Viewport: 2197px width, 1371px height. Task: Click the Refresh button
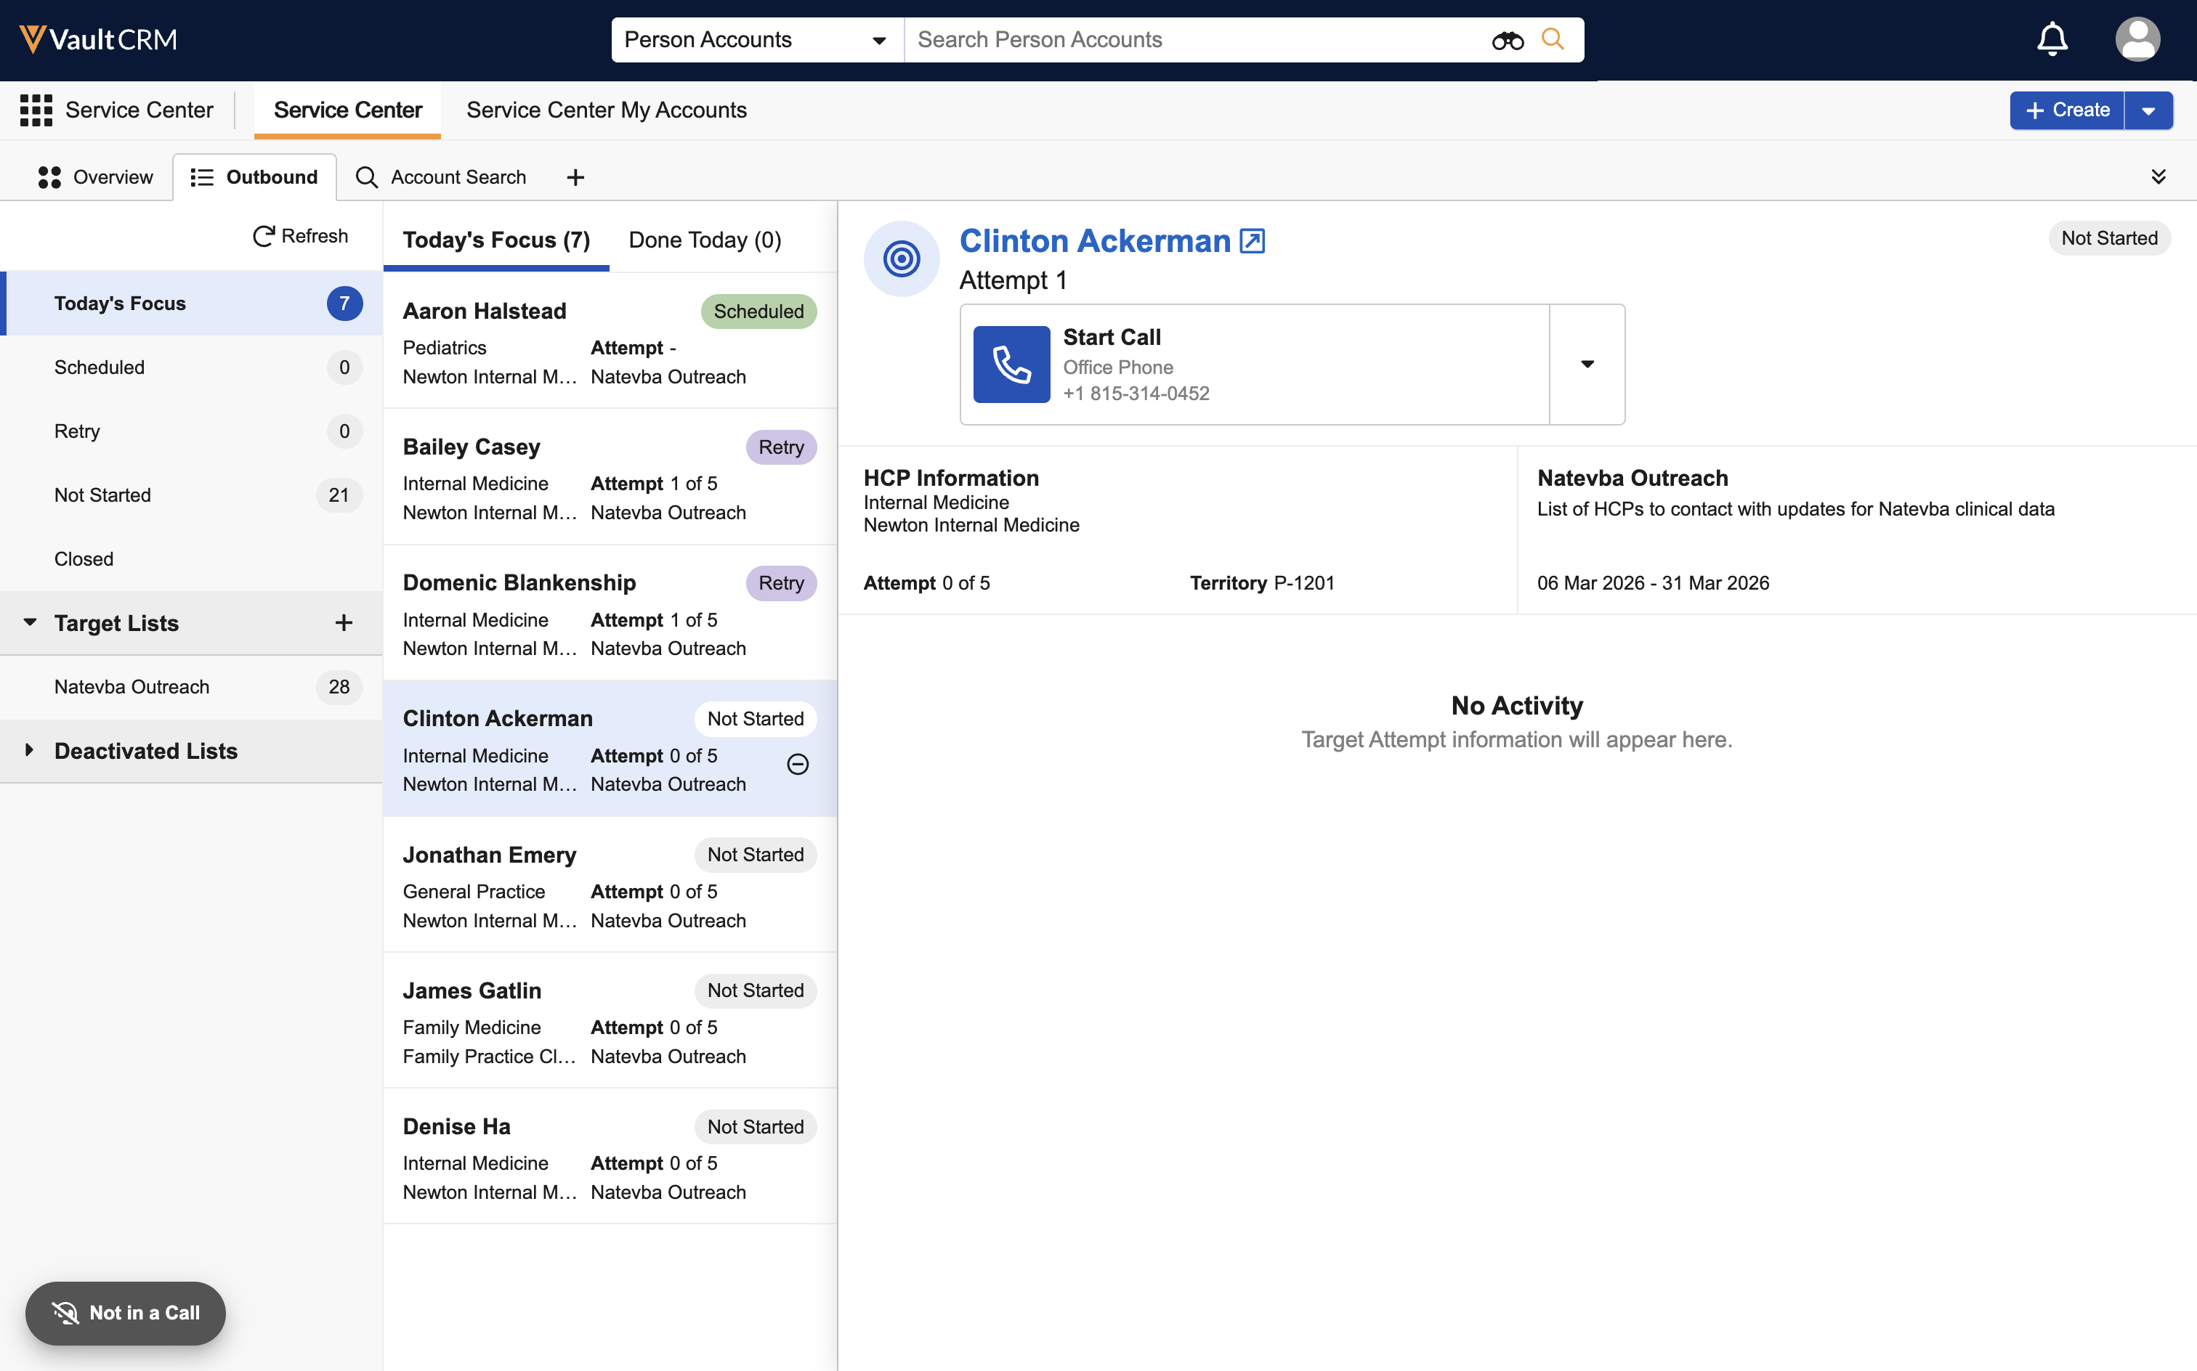[x=300, y=236]
